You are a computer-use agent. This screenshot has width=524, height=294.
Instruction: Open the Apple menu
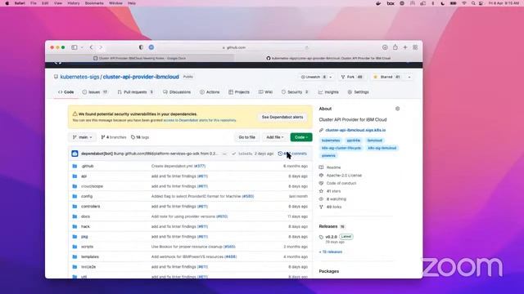click(x=7, y=3)
